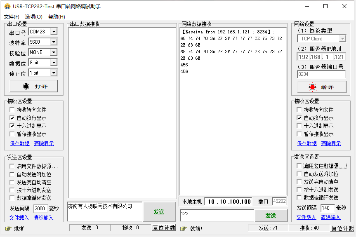Screen dimensions: 356x237
Task: Click serial side 保存数据 save data link
Action: tap(20, 143)
